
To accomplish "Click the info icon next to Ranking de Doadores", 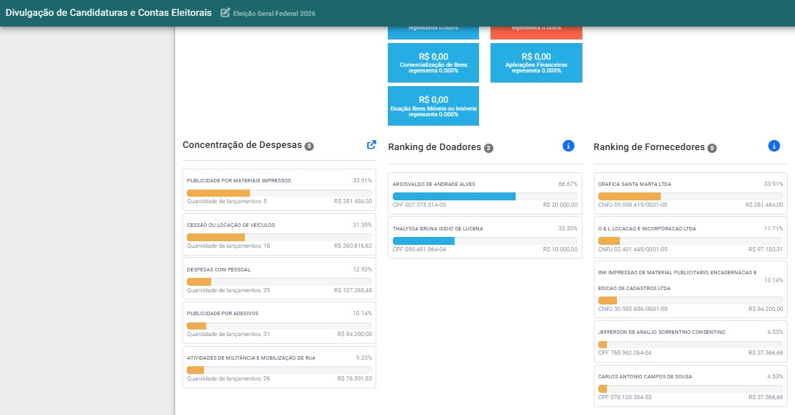I will [568, 146].
